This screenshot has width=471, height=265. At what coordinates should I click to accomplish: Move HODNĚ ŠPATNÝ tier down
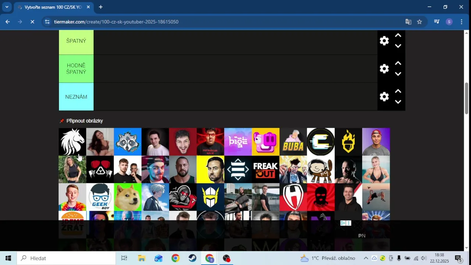[x=398, y=74]
